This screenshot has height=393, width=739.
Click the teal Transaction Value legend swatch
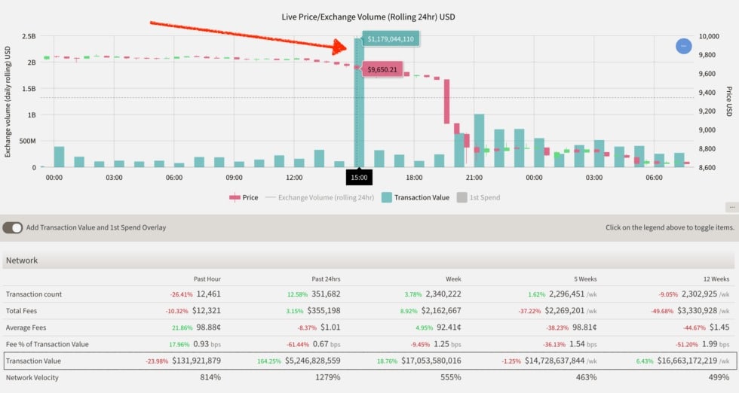[386, 198]
